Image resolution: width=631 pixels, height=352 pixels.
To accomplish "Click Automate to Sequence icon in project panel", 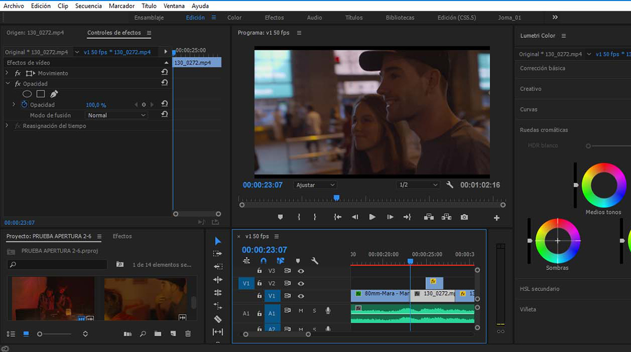I will click(x=127, y=334).
